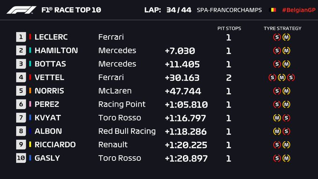The height and width of the screenshot is (179, 318).
Task: Select the LECLERC driver name
Action: pos(51,37)
